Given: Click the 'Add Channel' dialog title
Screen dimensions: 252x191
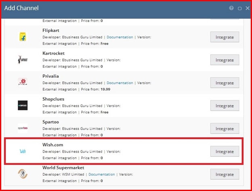Looking at the screenshot, I should (x=21, y=8).
